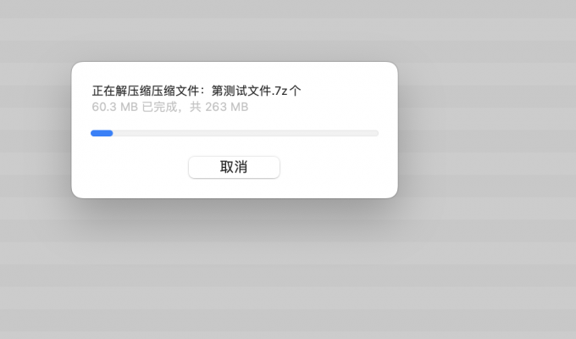Click the 正在解压缩压缩文件 heading text
The image size is (576, 339).
[x=148, y=91]
